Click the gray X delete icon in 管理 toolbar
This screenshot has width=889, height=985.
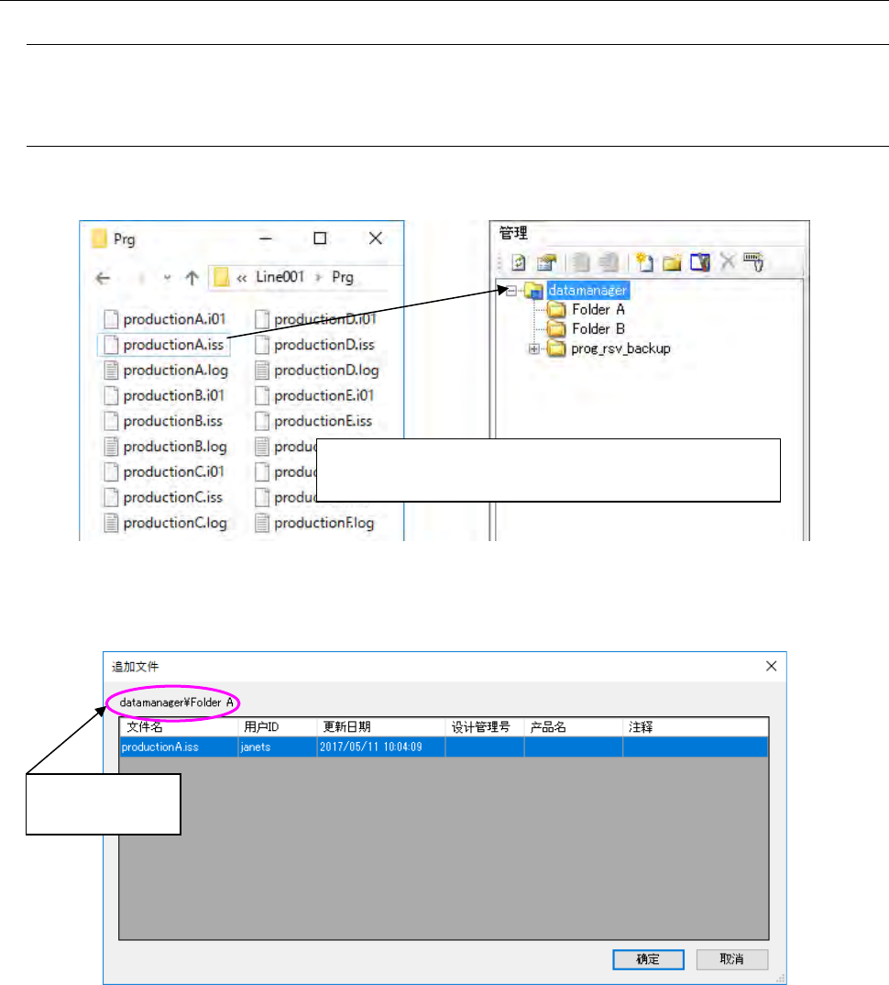pos(728,260)
